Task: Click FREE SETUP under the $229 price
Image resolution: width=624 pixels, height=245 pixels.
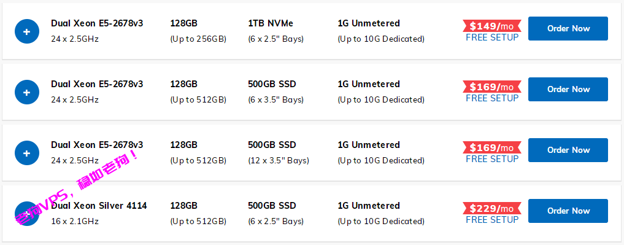Action: (492, 219)
